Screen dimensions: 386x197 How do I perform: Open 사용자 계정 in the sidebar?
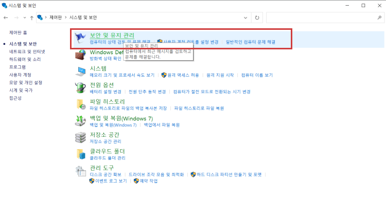pyautogui.click(x=20, y=75)
